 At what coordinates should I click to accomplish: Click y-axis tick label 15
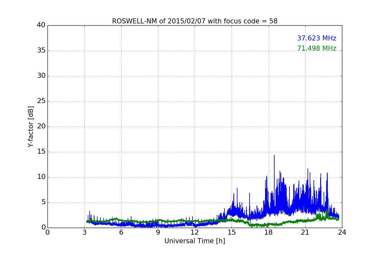pyautogui.click(x=41, y=152)
